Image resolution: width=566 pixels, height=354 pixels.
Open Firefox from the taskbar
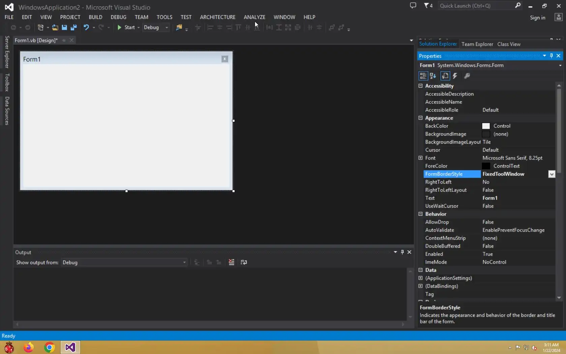coord(29,347)
